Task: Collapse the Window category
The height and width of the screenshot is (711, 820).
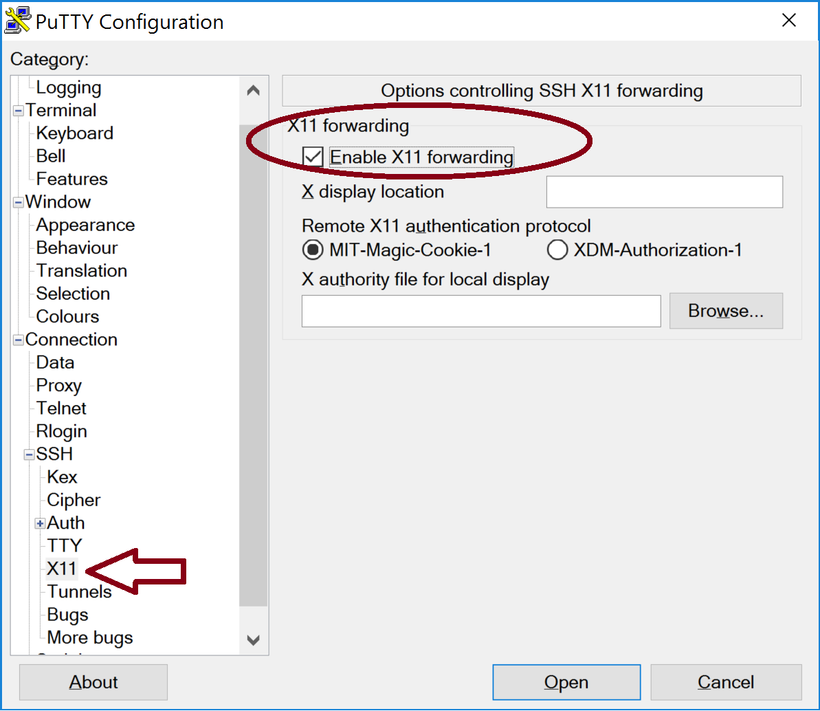Action: coord(19,202)
